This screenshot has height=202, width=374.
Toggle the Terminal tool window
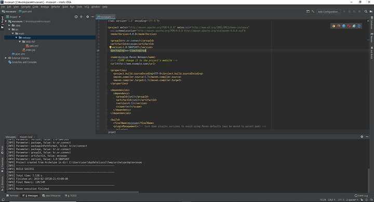pos(12,196)
